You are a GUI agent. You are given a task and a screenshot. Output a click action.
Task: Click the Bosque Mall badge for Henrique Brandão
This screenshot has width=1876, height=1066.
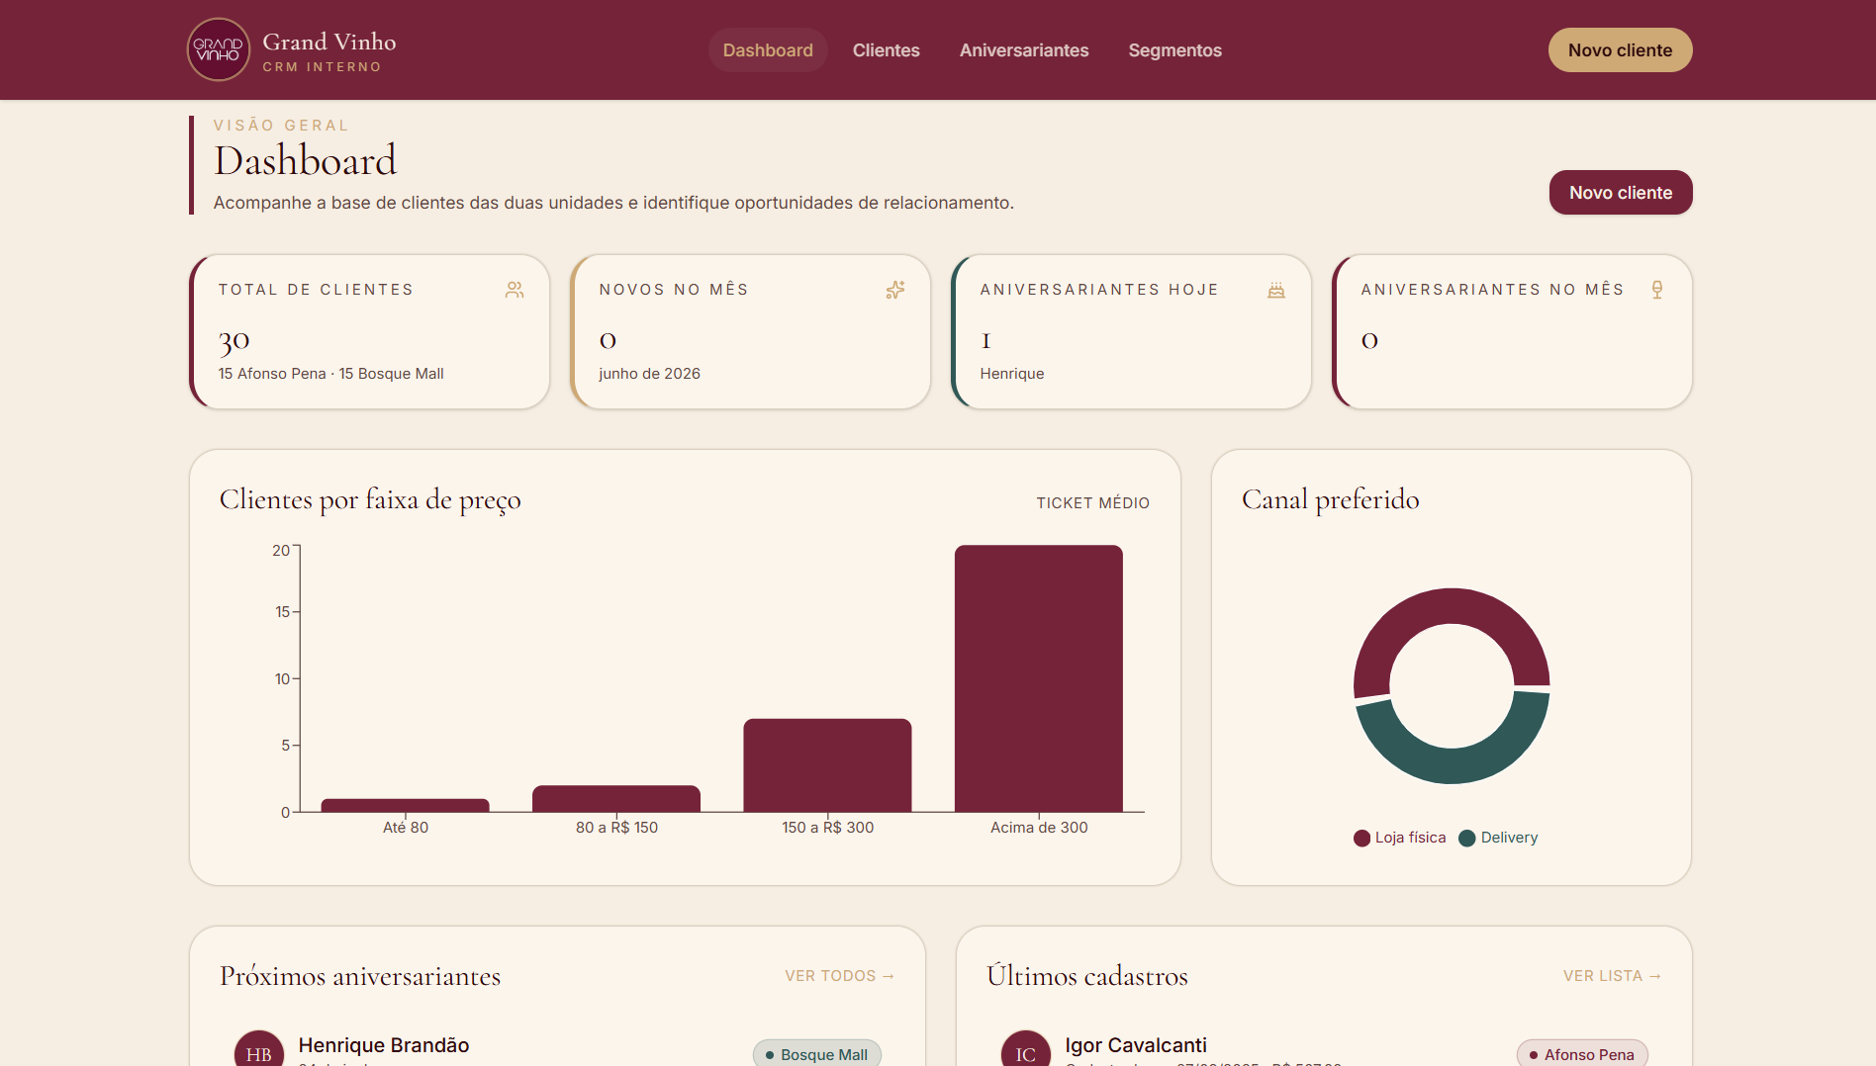[x=817, y=1054]
